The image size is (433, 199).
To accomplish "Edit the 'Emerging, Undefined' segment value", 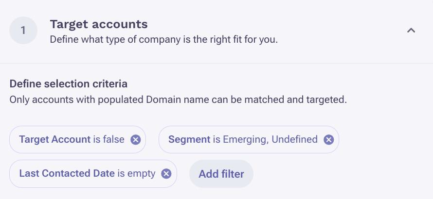I will coord(270,139).
